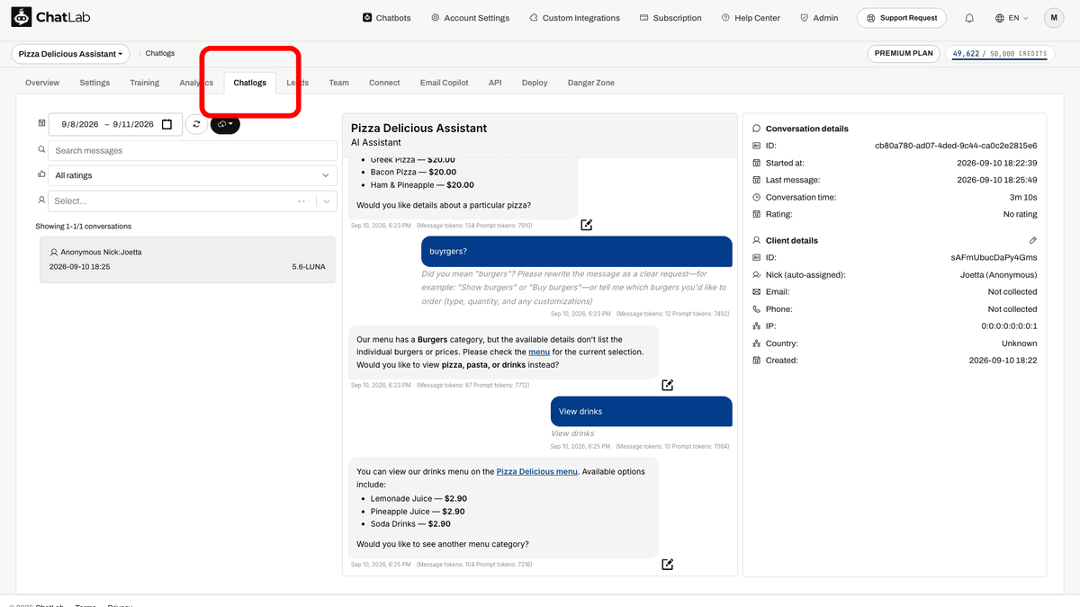Click the person icon by Client details heading
Viewport: 1080px width, 607px height.
tap(757, 240)
